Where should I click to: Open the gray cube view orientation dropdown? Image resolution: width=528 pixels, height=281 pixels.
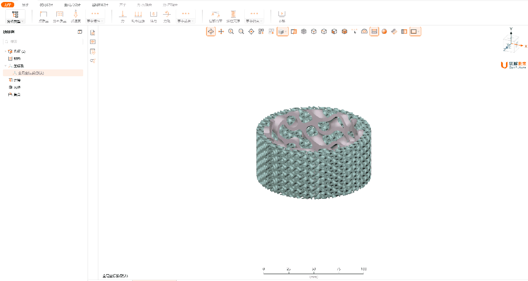pos(282,32)
